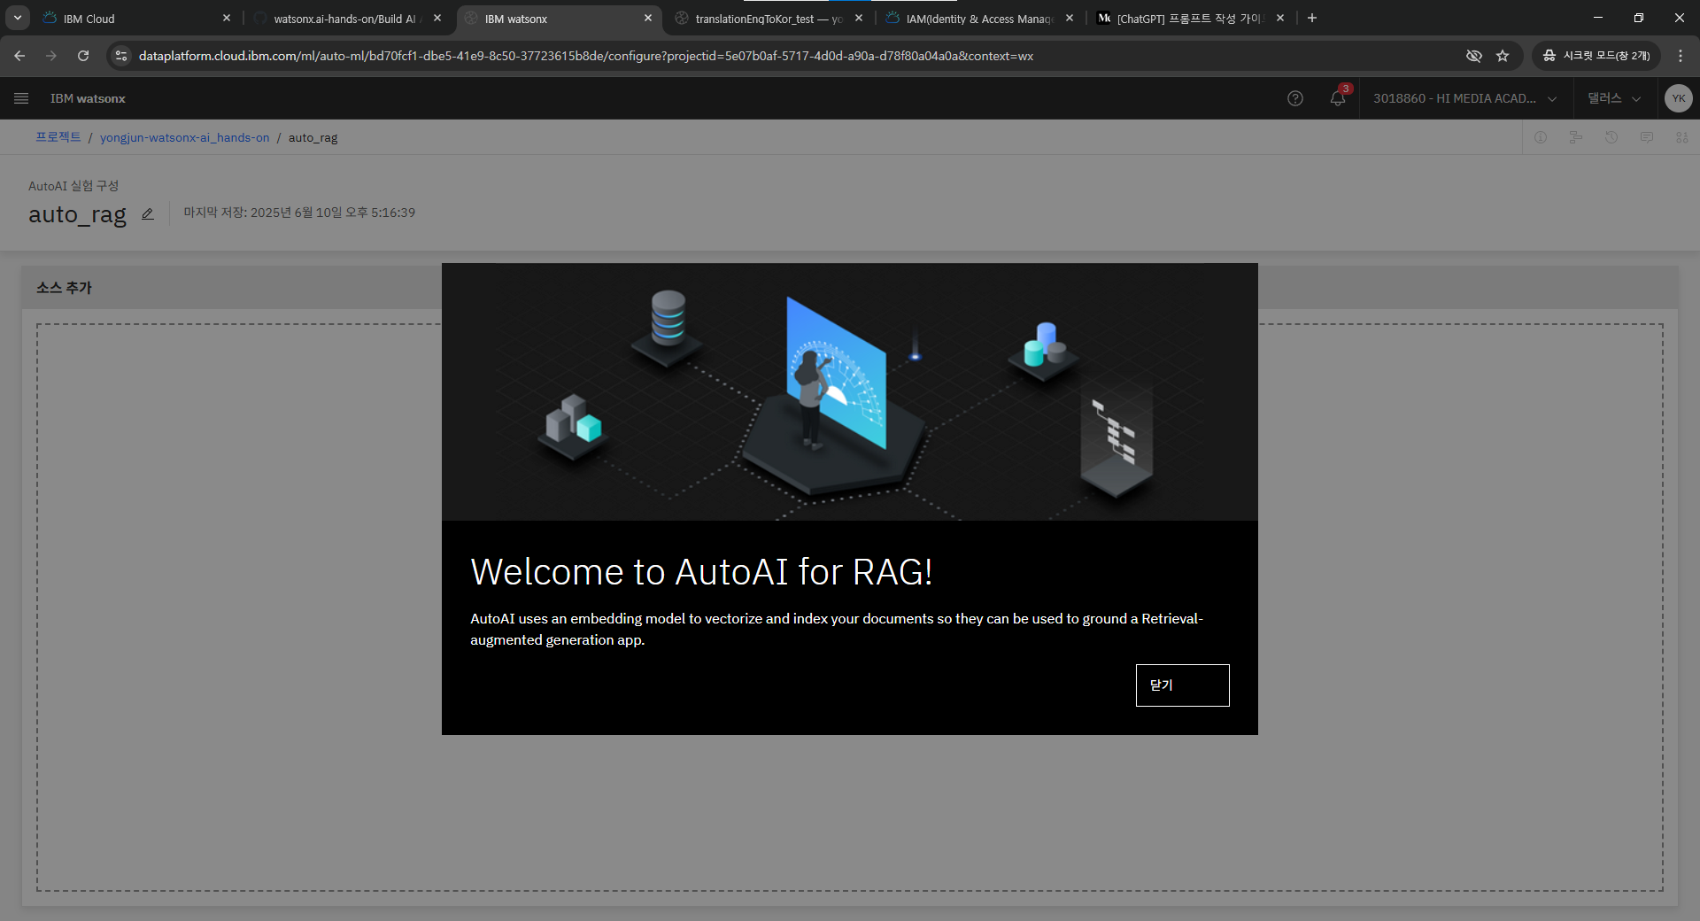Close the IAM Identity & Access tab

click(1070, 18)
